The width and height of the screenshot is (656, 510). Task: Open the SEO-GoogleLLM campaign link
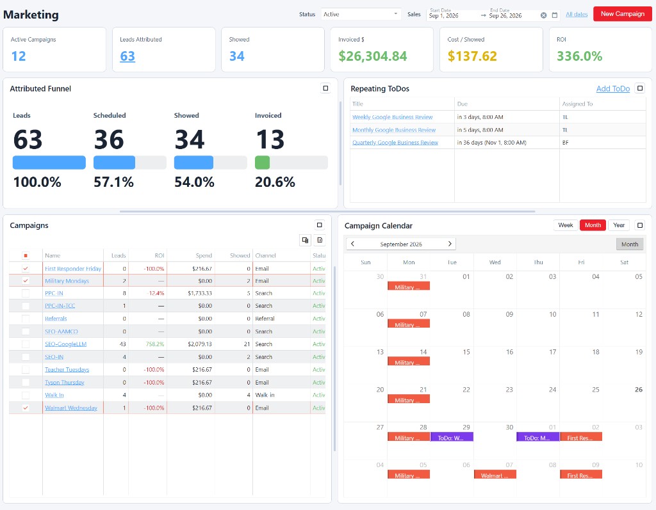tap(66, 344)
